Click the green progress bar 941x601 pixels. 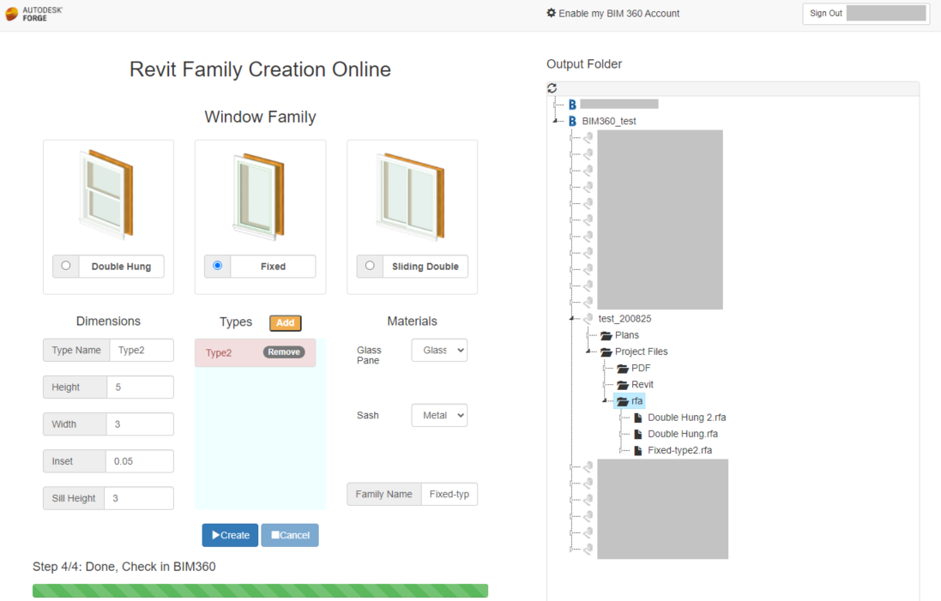(x=261, y=591)
